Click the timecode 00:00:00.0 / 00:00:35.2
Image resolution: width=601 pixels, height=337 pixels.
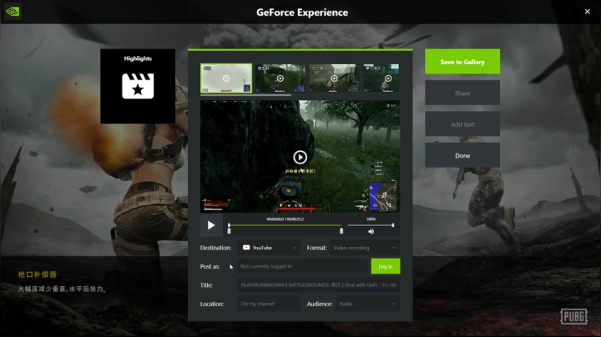click(x=285, y=219)
